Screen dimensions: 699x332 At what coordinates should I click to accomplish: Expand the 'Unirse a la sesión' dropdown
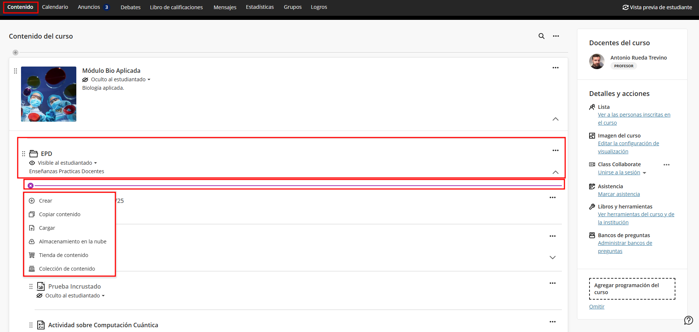point(644,173)
